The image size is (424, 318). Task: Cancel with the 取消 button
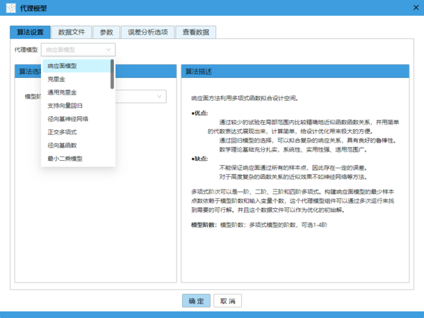(x=228, y=301)
